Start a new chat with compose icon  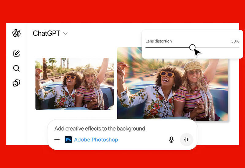[x=17, y=53]
